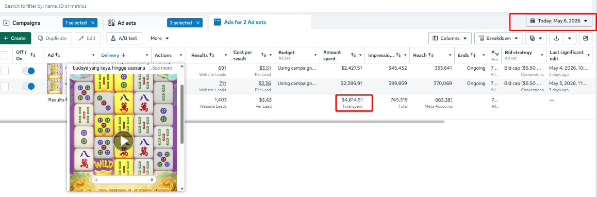Sort by Reach column arrows

431,55
